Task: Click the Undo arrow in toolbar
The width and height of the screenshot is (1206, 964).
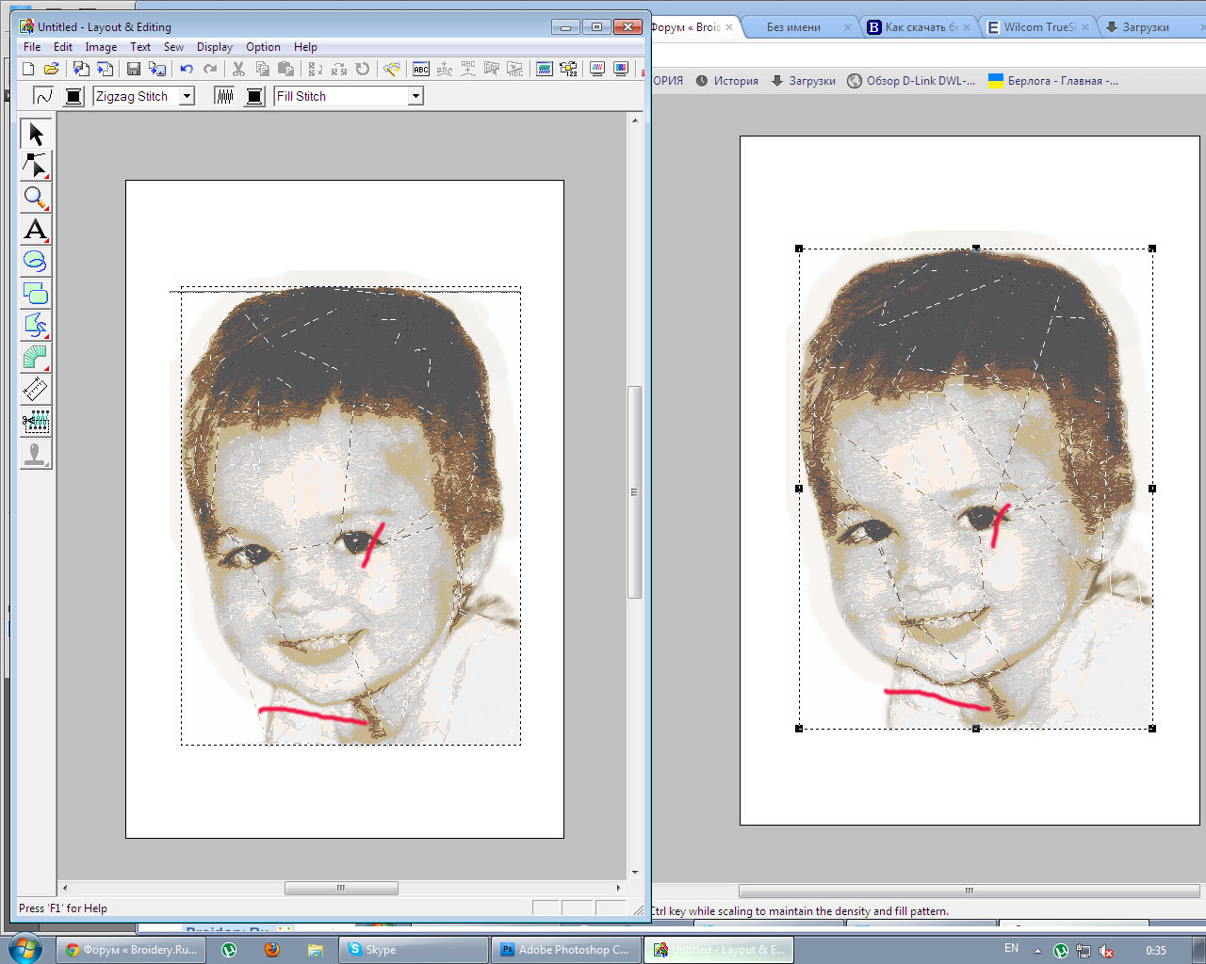Action: 187,69
